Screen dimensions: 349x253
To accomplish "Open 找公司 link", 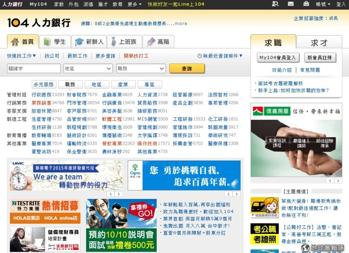I will (52, 56).
